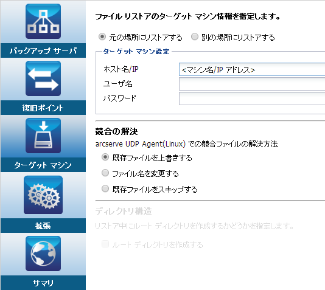
Task: Switch to the 復旧ポイント step label
Action: coord(43,108)
